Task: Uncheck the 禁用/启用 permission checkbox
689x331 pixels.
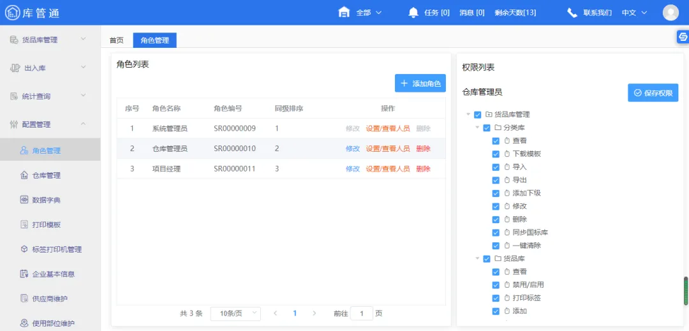Action: tap(496, 285)
